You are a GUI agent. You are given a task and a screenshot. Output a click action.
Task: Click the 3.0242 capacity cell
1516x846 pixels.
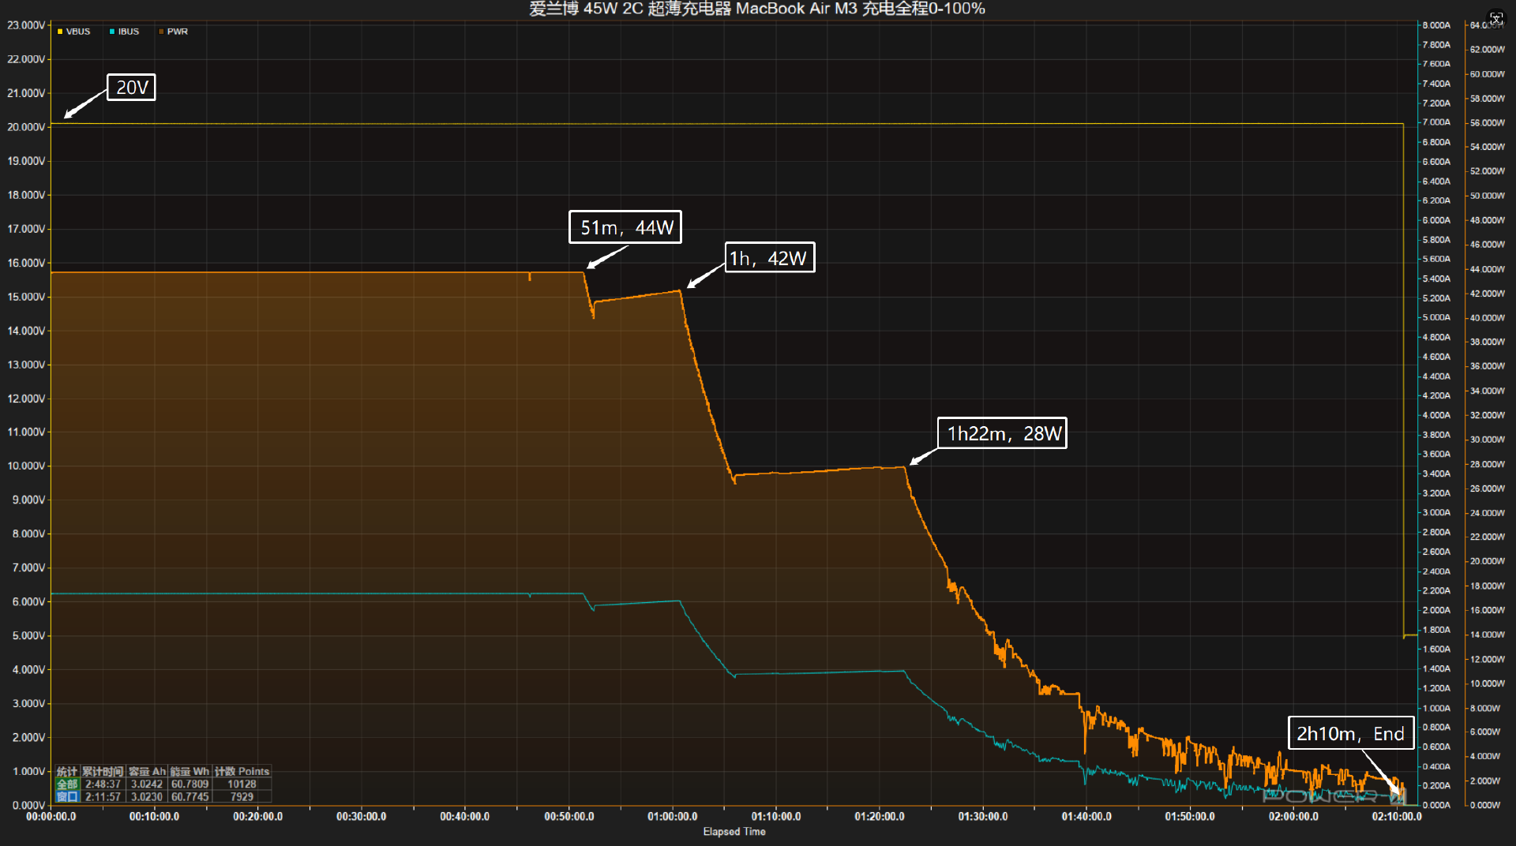(x=147, y=784)
